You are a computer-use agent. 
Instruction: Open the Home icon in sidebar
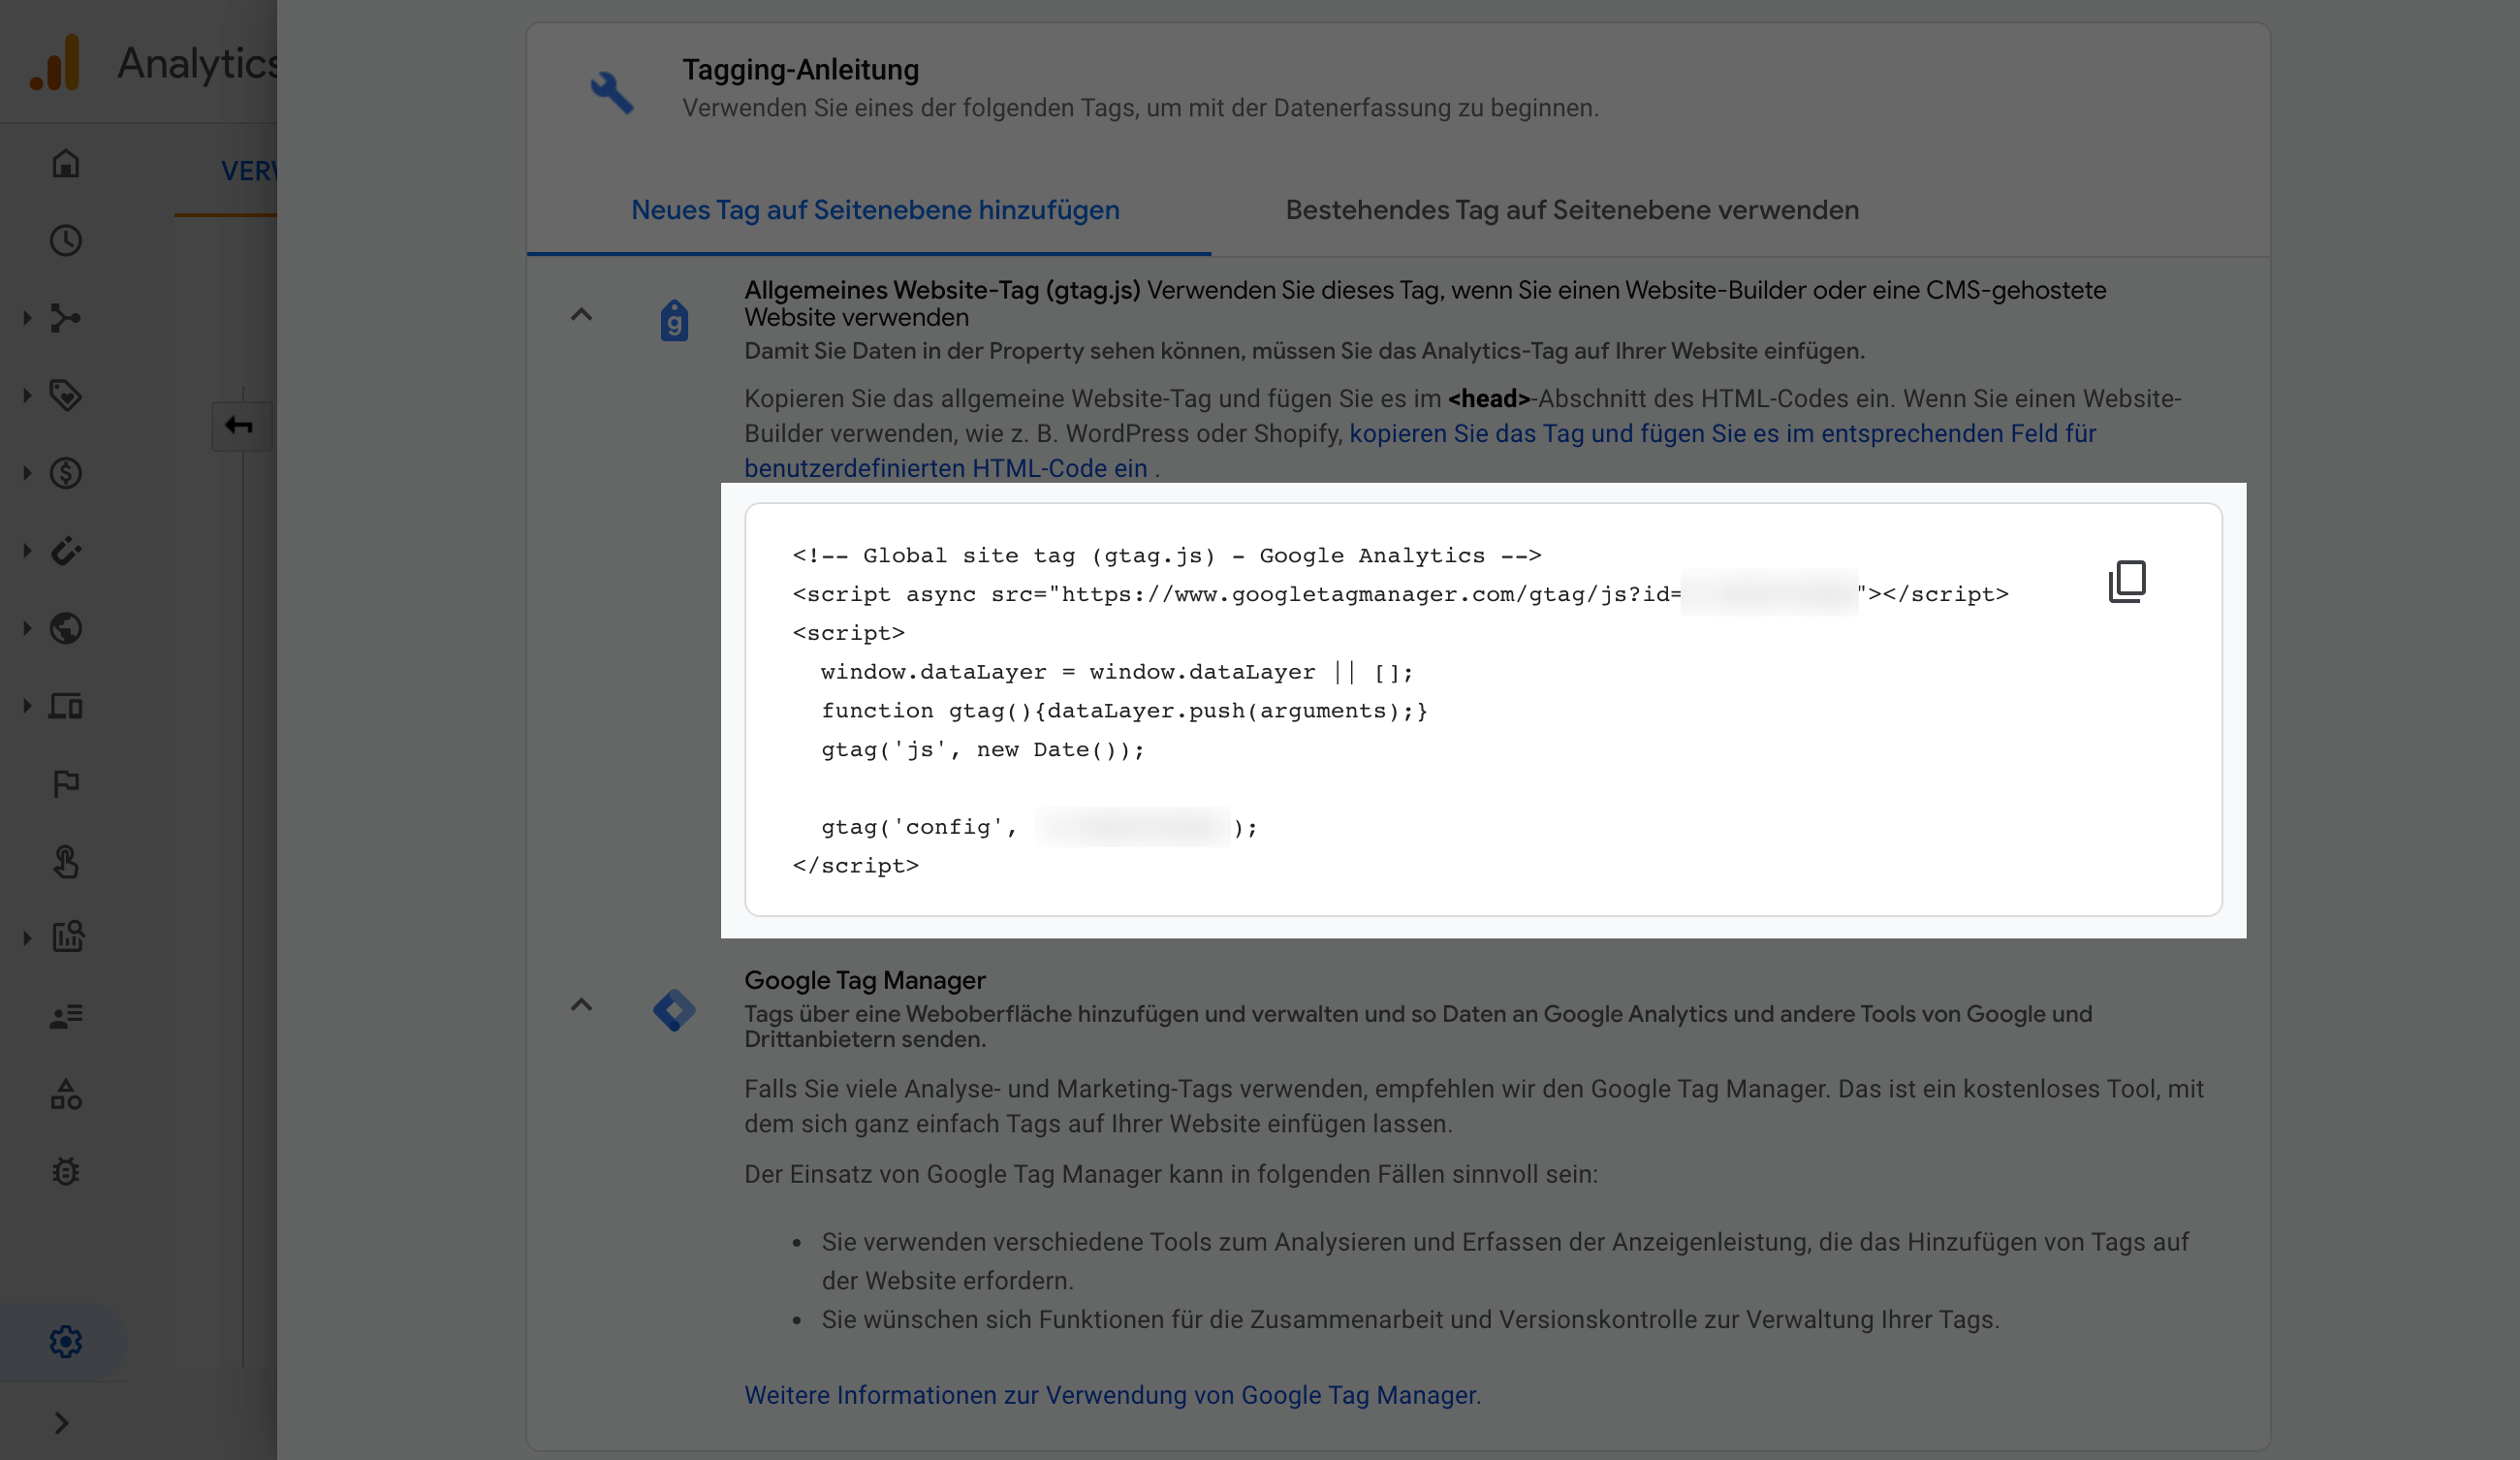pyautogui.click(x=66, y=163)
